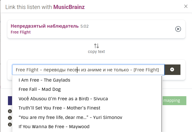
Task: Choose the Yuri Simonov search result
Action: [x=70, y=117]
